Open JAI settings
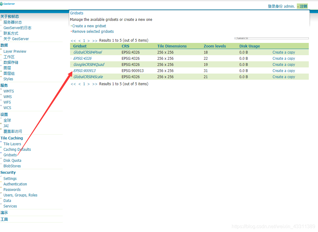 click(6, 126)
